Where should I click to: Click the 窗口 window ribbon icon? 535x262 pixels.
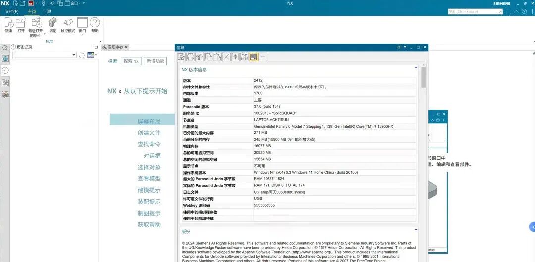[x=83, y=23]
